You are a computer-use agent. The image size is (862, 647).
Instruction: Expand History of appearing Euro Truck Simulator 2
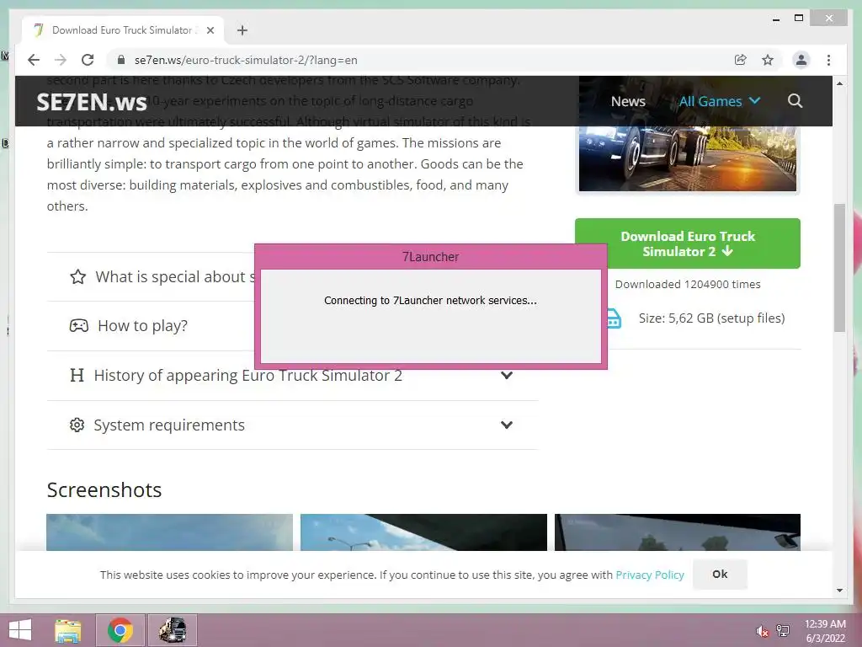tap(292, 375)
